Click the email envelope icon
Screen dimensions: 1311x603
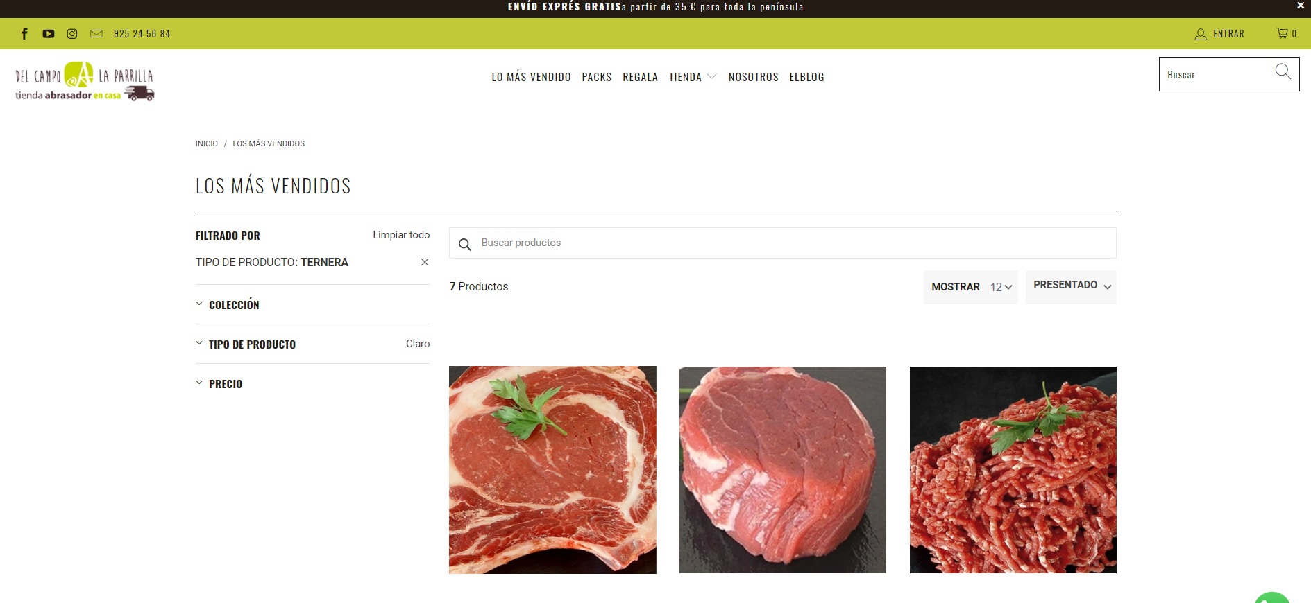(x=96, y=33)
